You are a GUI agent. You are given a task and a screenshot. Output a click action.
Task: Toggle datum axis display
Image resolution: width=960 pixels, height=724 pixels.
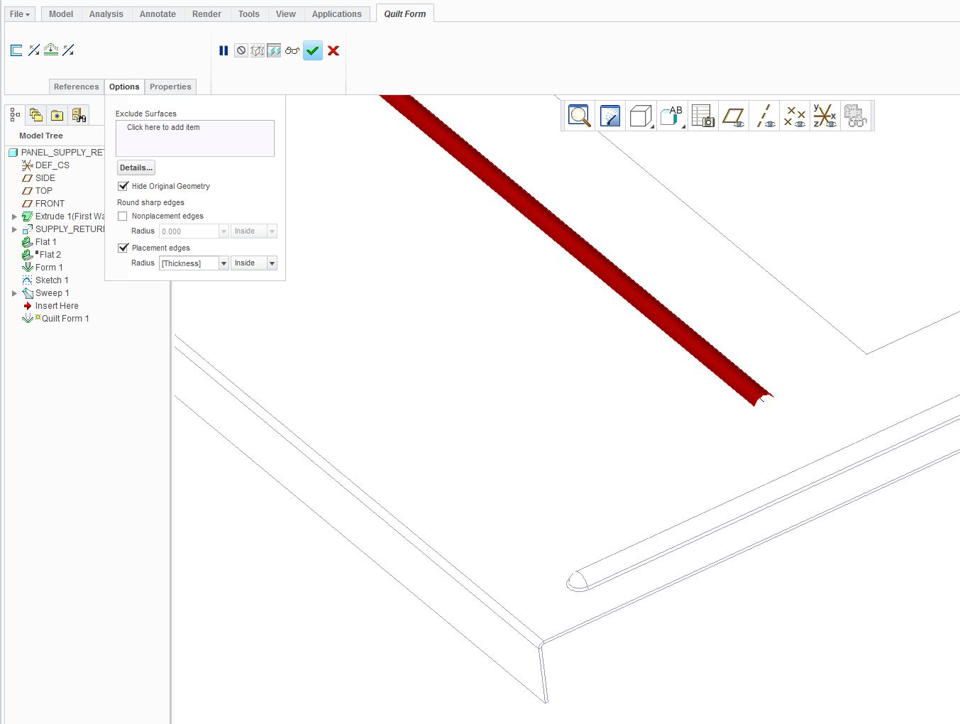pyautogui.click(x=764, y=116)
